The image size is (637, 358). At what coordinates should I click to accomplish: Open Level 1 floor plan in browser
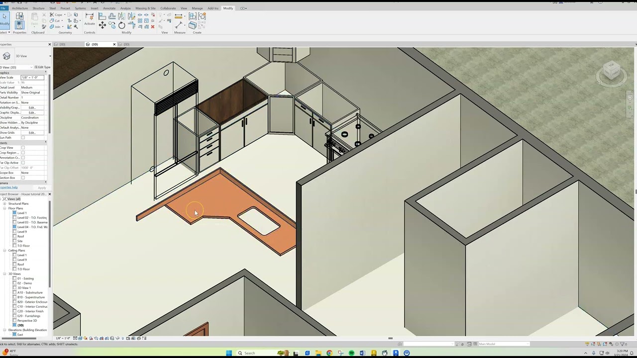pyautogui.click(x=22, y=213)
